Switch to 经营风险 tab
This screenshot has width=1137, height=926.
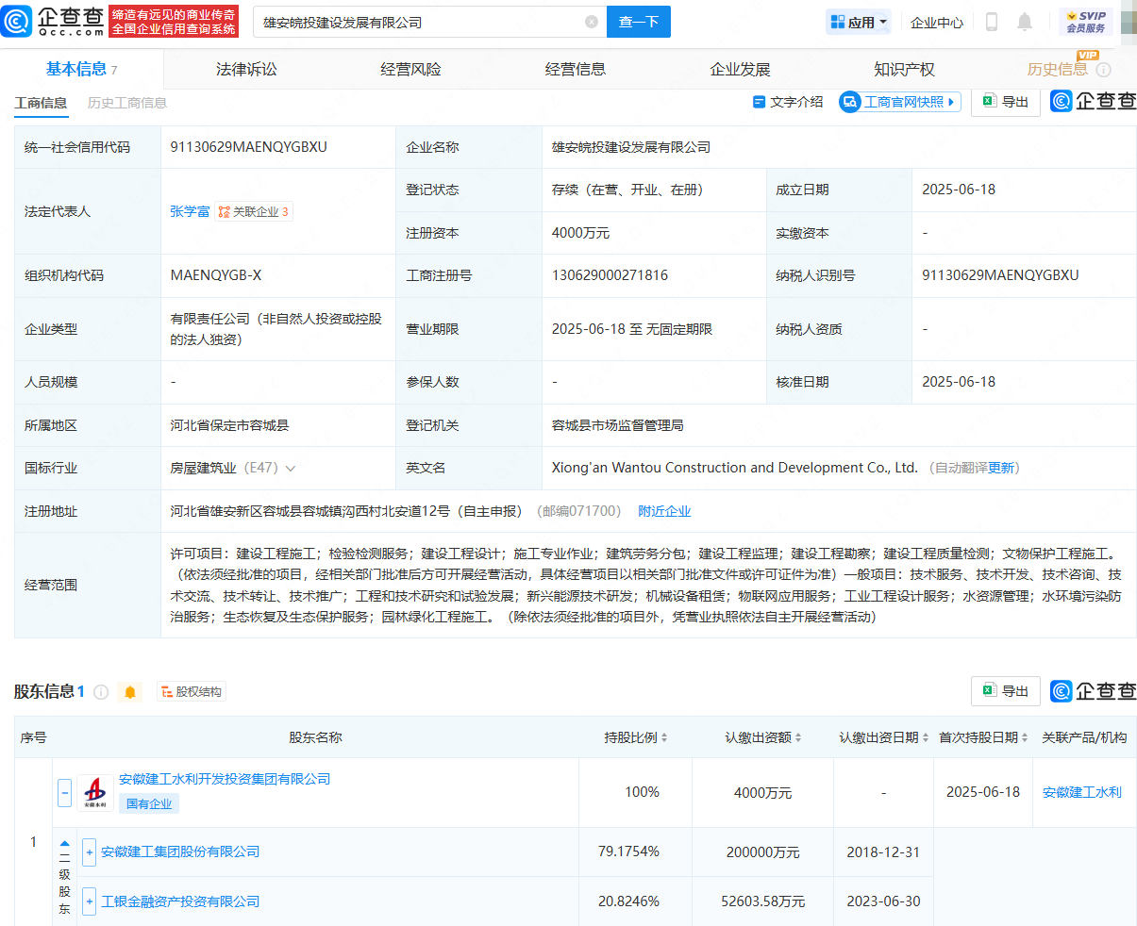point(410,69)
